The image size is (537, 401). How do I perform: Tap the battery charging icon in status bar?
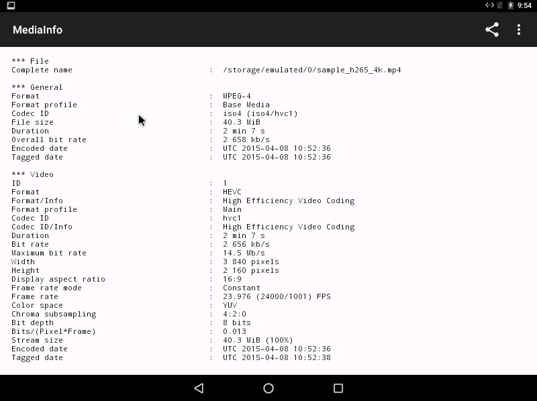pyautogui.click(x=511, y=5)
